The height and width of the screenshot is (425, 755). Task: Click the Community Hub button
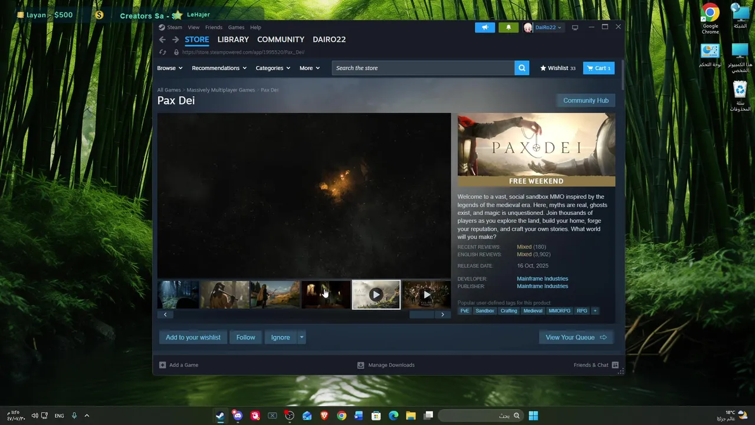tap(586, 100)
